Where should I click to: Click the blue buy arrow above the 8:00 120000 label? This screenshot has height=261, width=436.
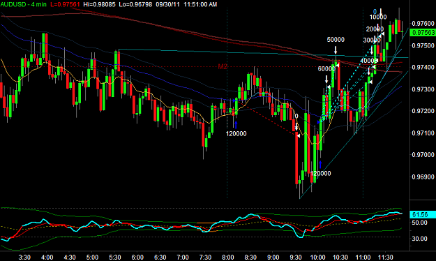coord(236,125)
